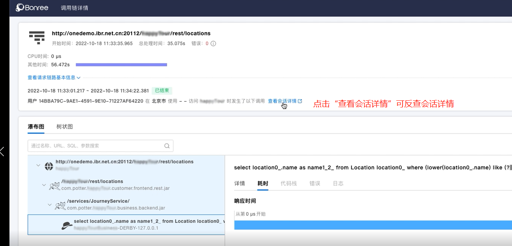This screenshot has width=512, height=246.
Task: Click the Bonree logo in header
Action: [32, 7]
